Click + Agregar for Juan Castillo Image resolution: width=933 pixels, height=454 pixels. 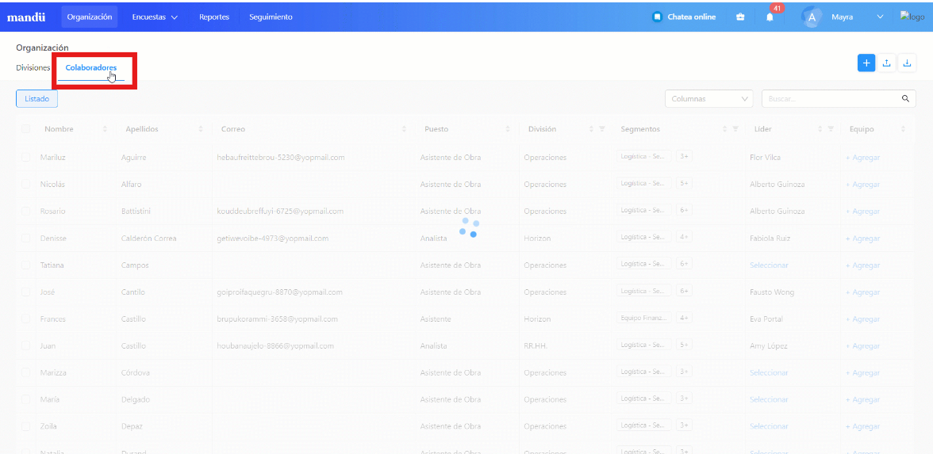862,345
